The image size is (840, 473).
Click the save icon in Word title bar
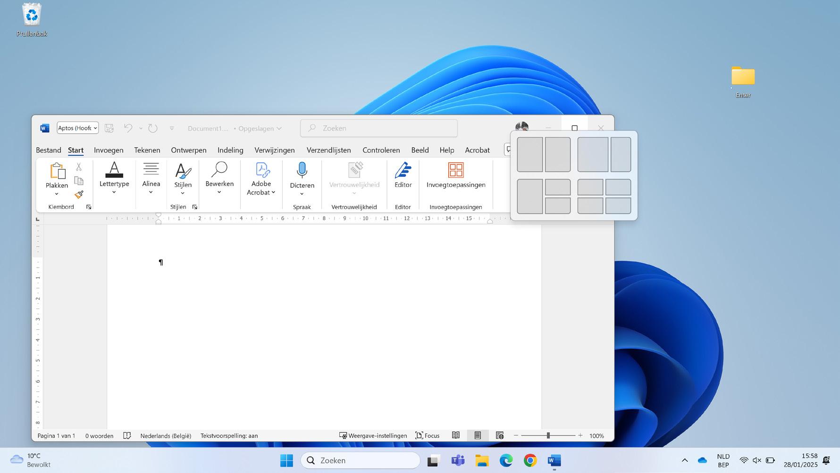(x=109, y=128)
